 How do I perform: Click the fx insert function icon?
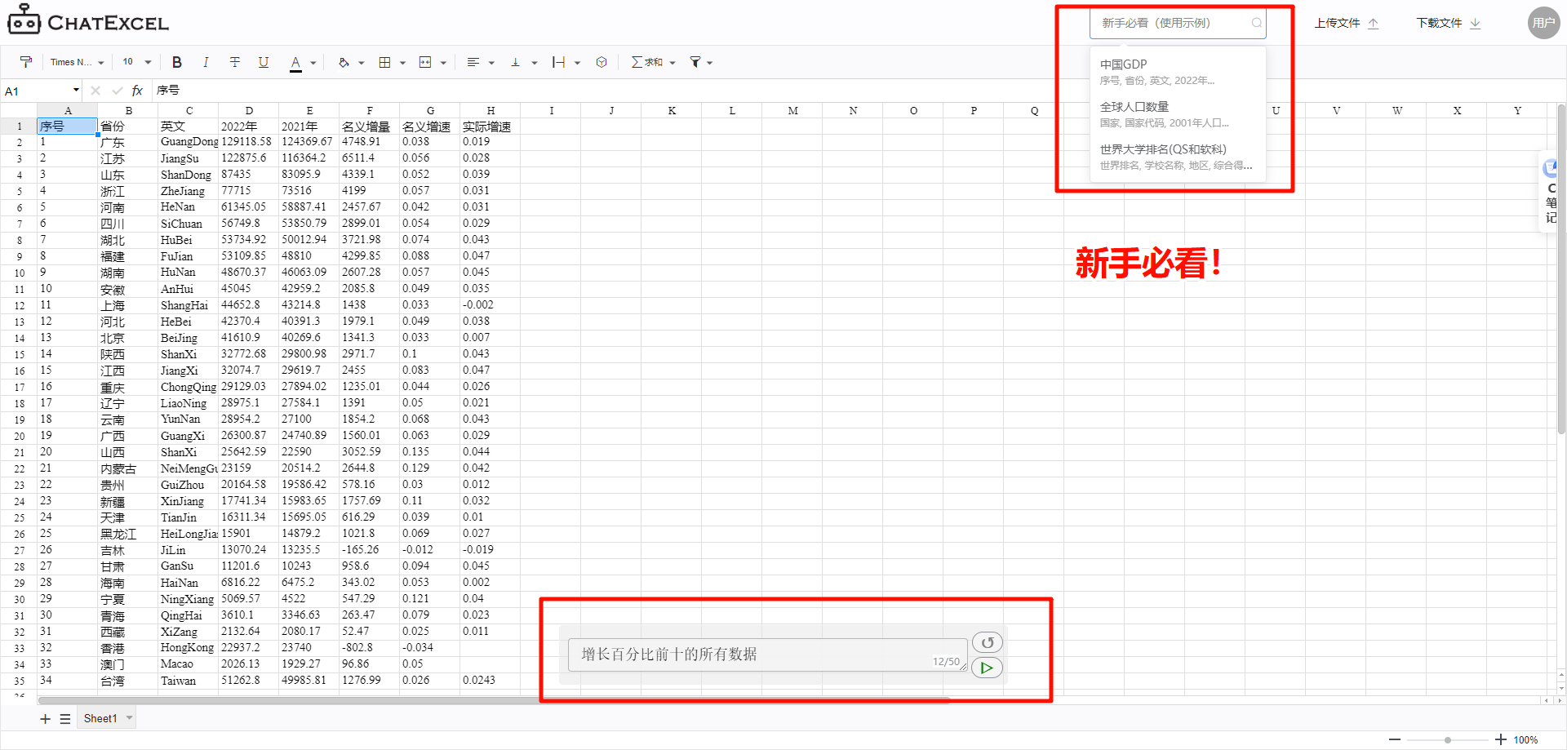pos(137,91)
